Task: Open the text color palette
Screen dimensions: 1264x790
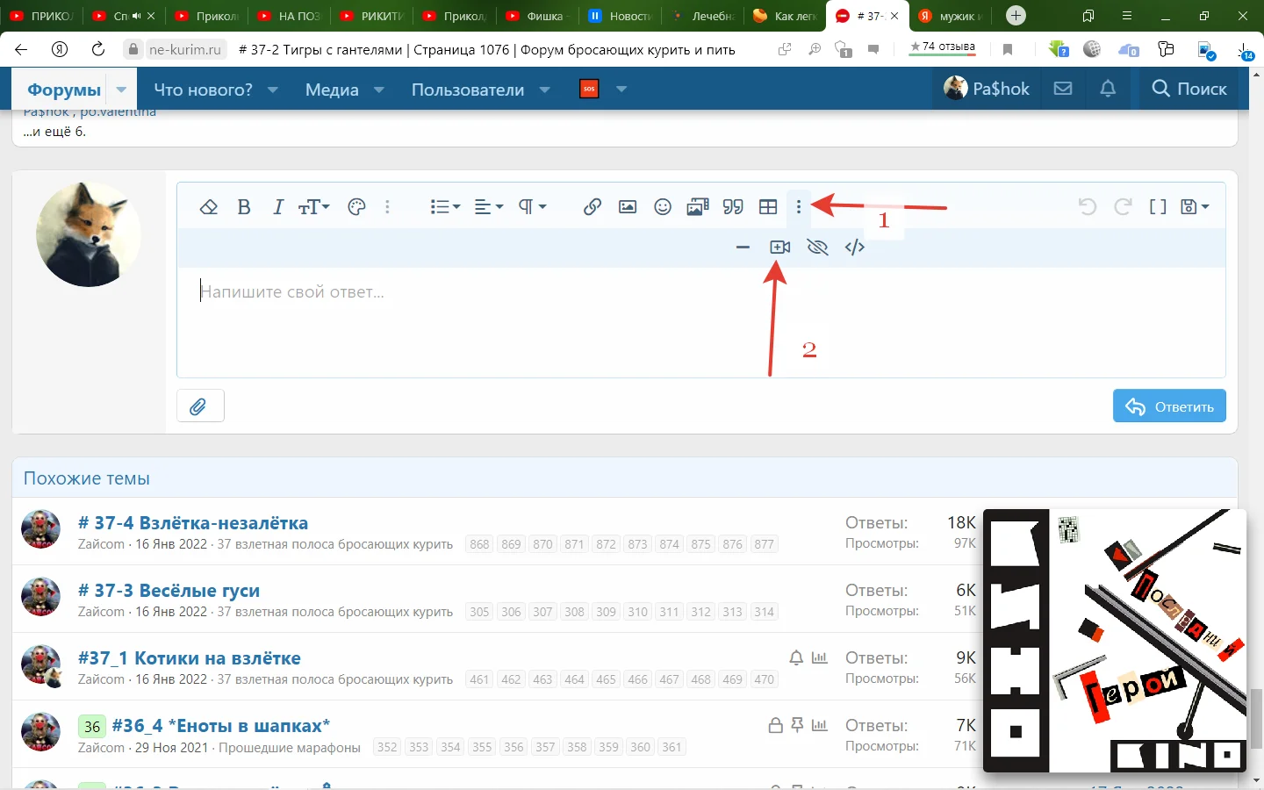Action: (x=356, y=207)
